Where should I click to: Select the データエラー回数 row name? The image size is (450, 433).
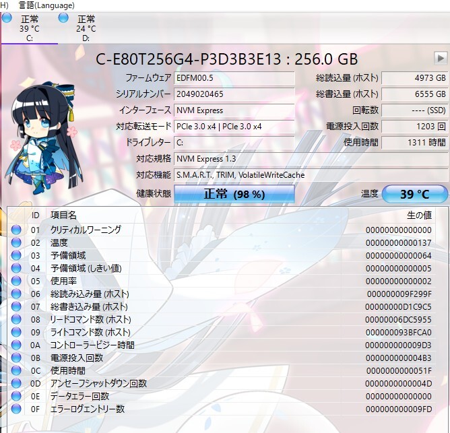coord(79,396)
